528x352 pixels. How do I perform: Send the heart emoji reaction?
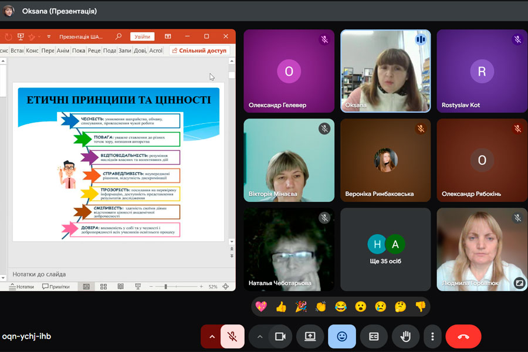tap(261, 306)
